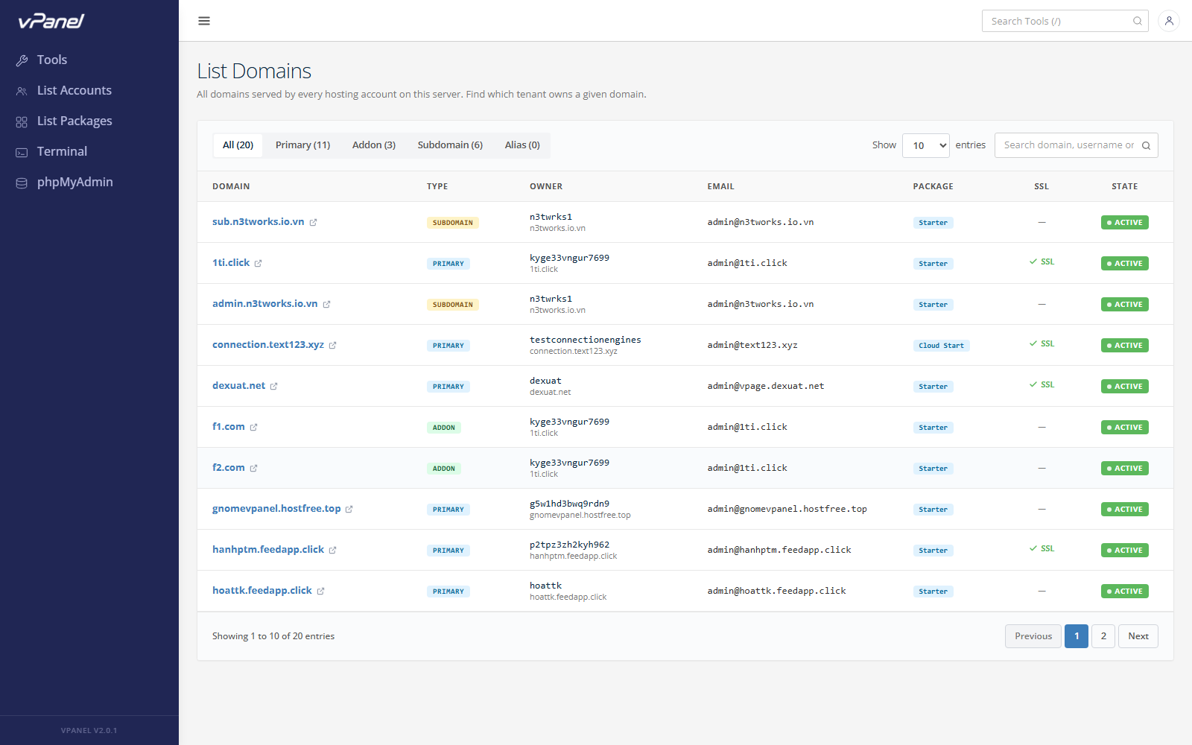Image resolution: width=1192 pixels, height=745 pixels.
Task: Open external link icon for admin.n3tworks.io.vn
Action: click(x=327, y=304)
